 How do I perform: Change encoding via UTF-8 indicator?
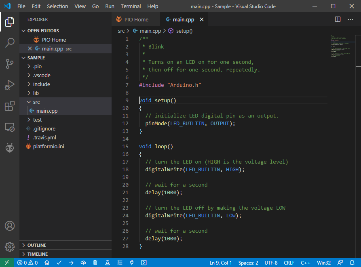tap(271, 263)
